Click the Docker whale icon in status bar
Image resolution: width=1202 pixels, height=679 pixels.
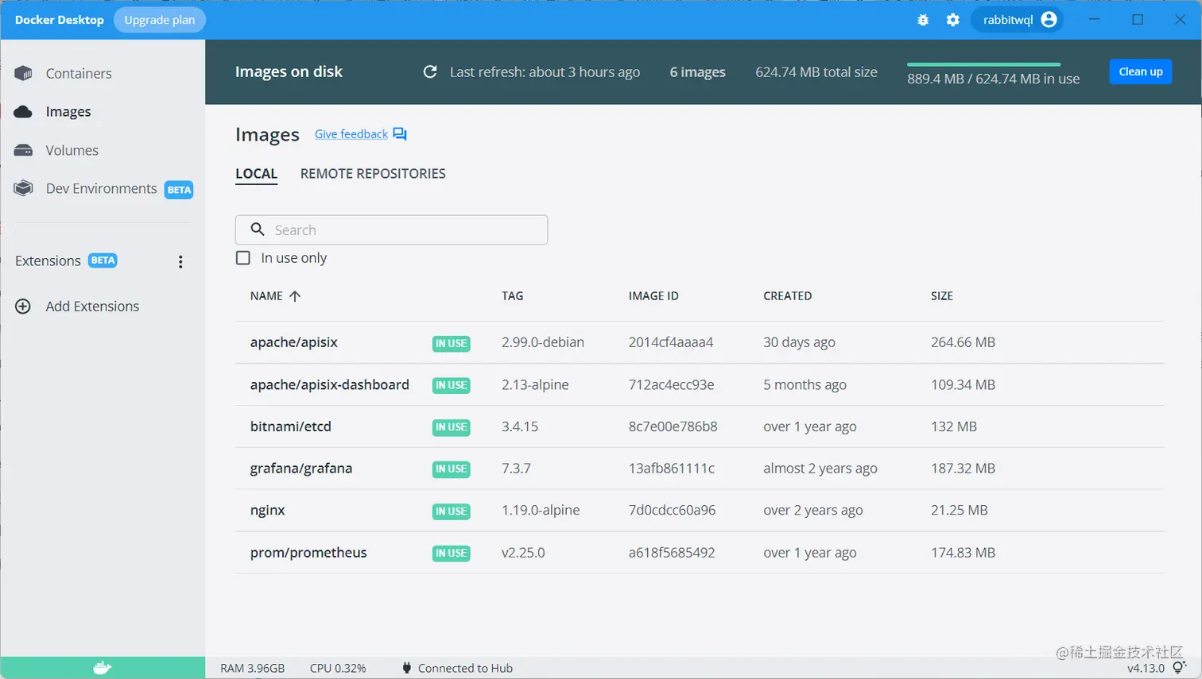coord(103,668)
